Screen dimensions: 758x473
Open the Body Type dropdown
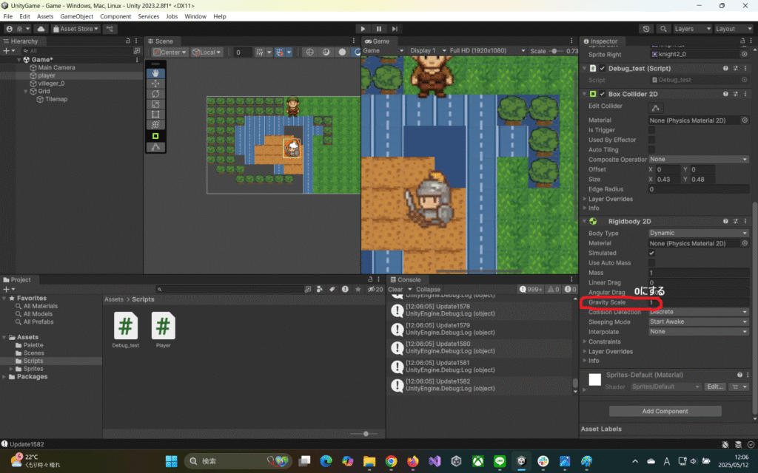click(699, 233)
